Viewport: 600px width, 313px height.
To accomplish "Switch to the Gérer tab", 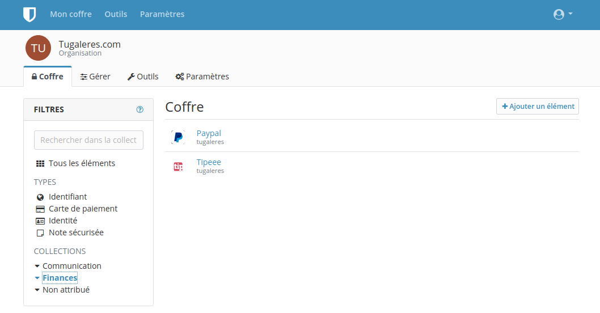I will tap(95, 77).
